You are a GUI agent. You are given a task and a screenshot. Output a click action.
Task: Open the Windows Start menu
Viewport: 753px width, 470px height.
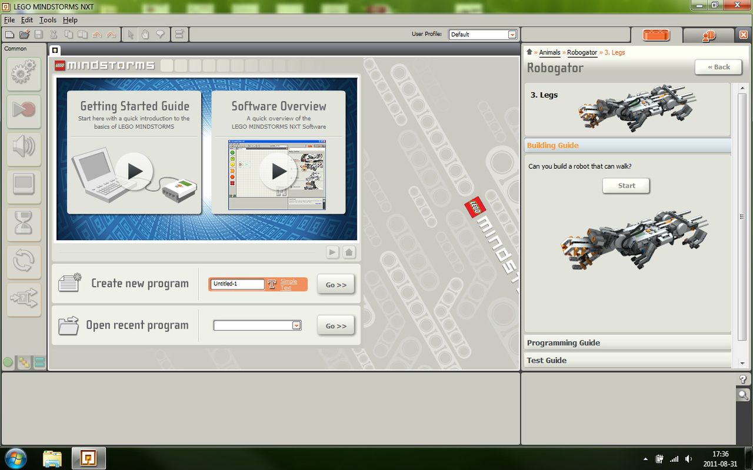click(15, 458)
